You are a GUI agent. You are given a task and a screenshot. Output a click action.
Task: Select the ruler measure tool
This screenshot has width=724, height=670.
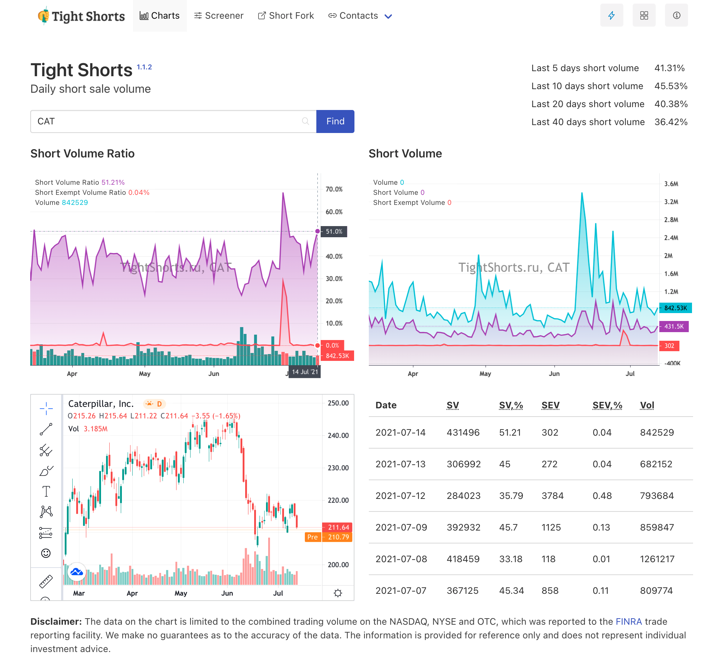tap(46, 581)
